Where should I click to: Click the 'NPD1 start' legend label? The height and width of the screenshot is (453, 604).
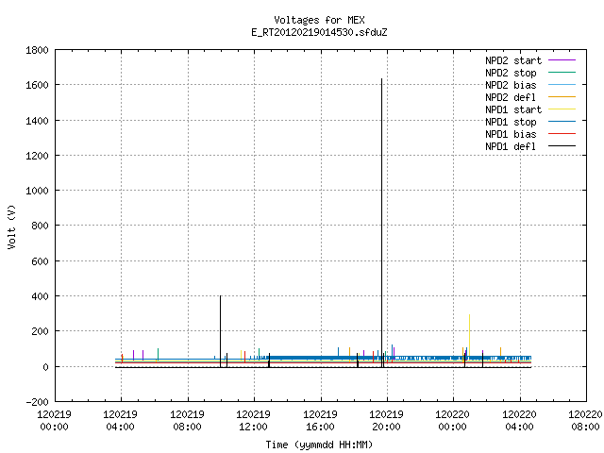pos(513,109)
